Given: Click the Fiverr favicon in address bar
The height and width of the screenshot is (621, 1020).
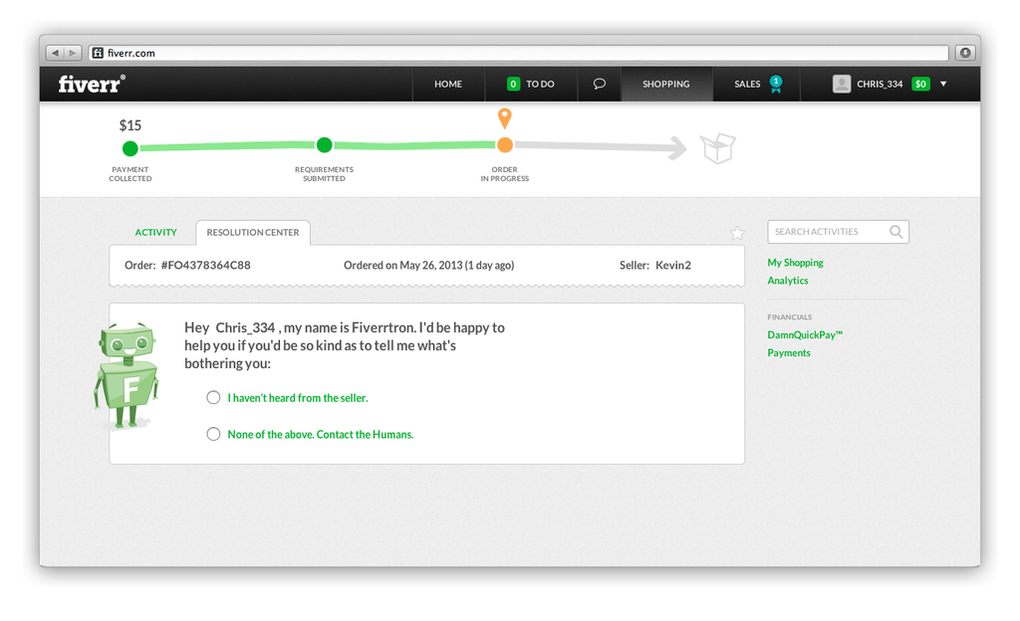Looking at the screenshot, I should [98, 53].
